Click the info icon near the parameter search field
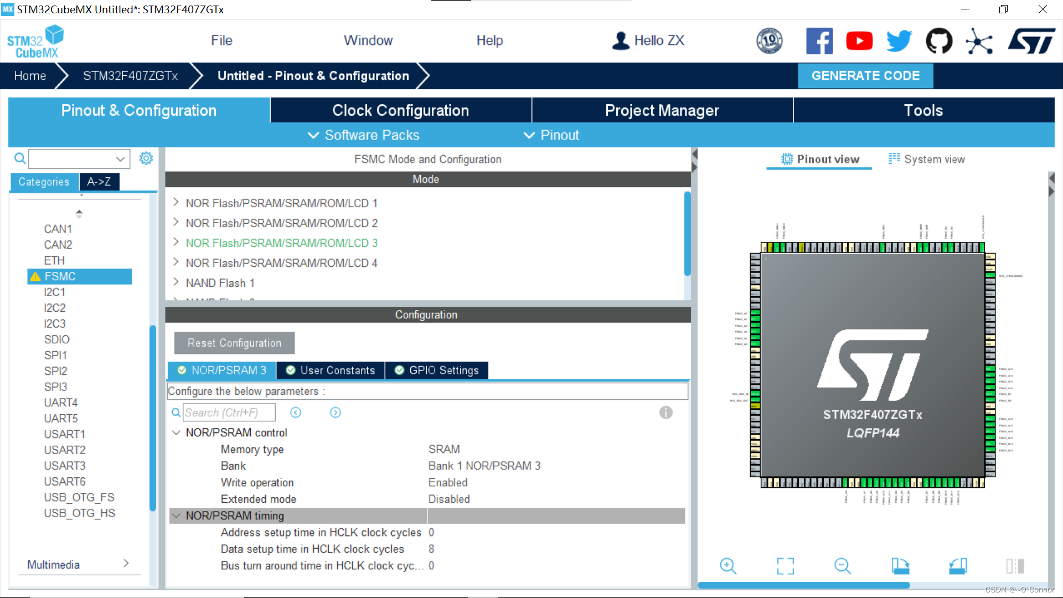Screen dimensions: 1063x598 pyautogui.click(x=665, y=413)
